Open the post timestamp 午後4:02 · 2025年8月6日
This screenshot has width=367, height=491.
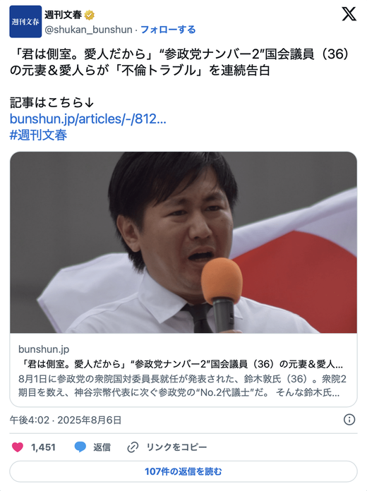coord(66,420)
